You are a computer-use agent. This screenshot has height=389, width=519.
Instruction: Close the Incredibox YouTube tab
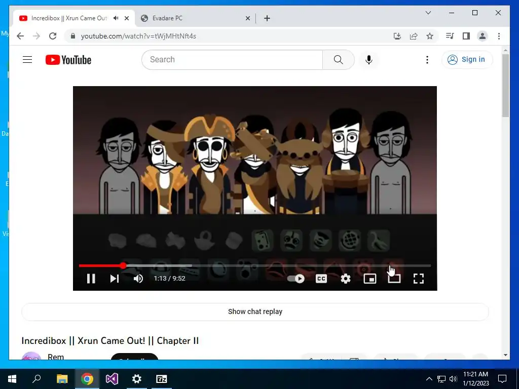(x=126, y=18)
